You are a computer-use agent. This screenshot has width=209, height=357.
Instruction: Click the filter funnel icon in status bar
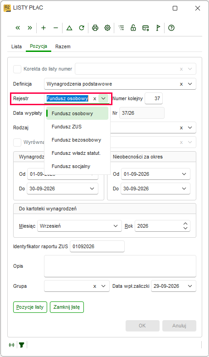(x=21, y=345)
